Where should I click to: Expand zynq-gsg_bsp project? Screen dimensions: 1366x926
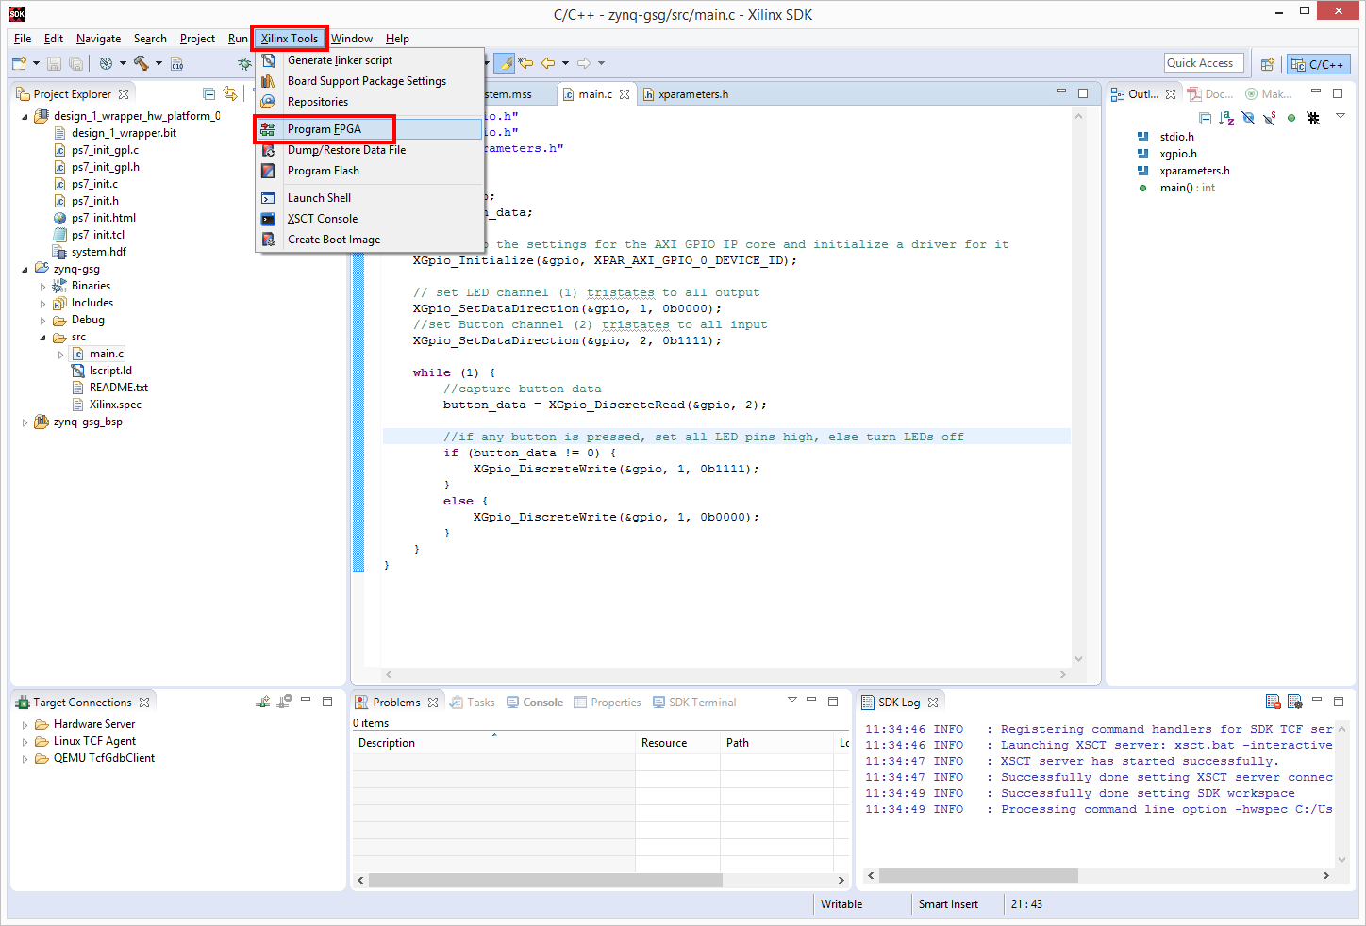pos(25,422)
